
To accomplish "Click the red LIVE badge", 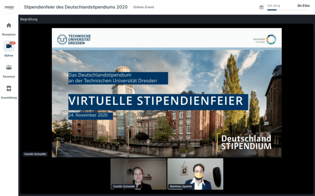I will click(12, 43).
